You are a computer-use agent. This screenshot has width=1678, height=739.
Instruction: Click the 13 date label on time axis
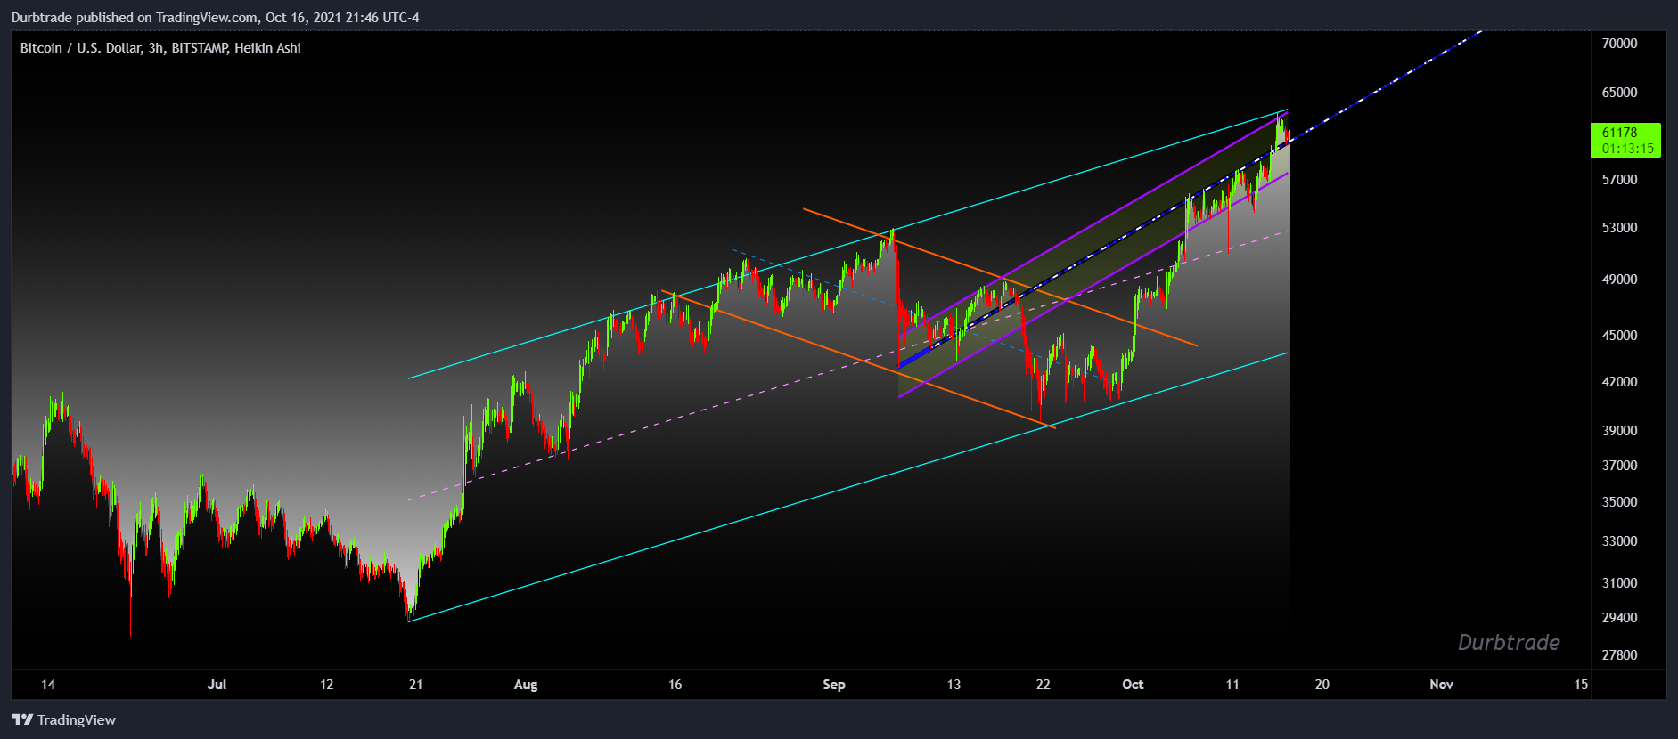point(954,684)
